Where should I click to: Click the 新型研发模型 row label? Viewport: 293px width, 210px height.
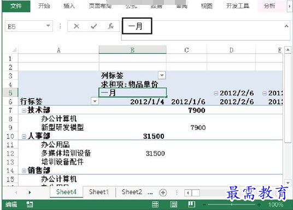pyautogui.click(x=62, y=128)
